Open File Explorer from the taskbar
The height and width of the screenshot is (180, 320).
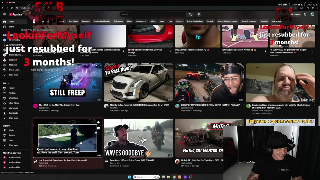[x=168, y=177]
